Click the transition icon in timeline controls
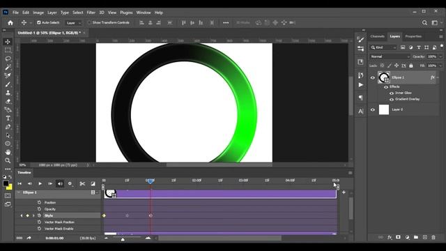Viewport: 446px width, 251px height. click(x=93, y=184)
